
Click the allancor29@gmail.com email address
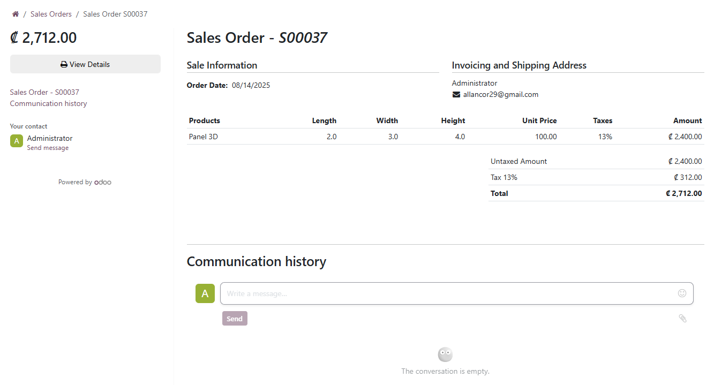(501, 95)
